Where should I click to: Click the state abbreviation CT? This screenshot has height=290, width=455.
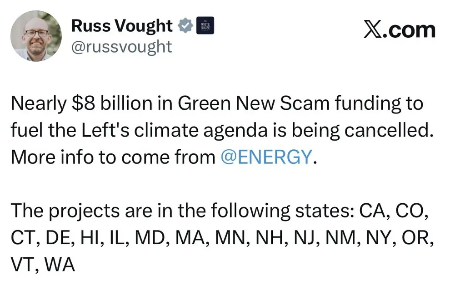coord(22,237)
